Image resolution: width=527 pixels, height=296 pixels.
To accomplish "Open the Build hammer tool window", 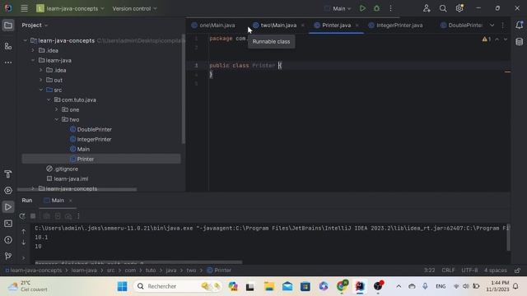I will coord(8,173).
